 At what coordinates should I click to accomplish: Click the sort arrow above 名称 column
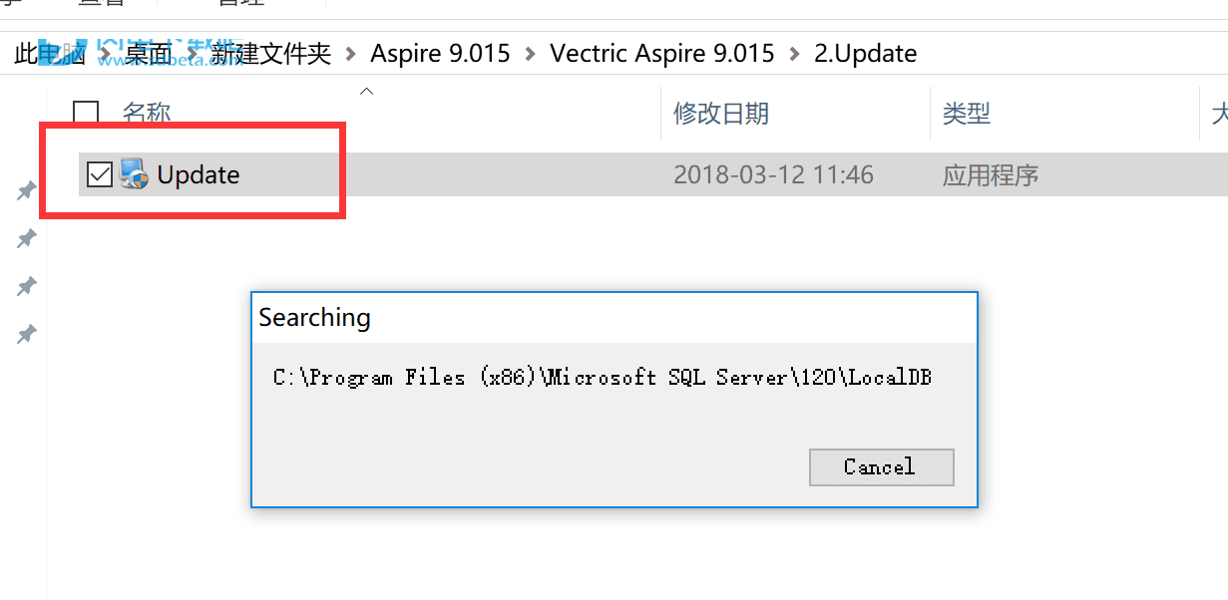click(x=366, y=92)
